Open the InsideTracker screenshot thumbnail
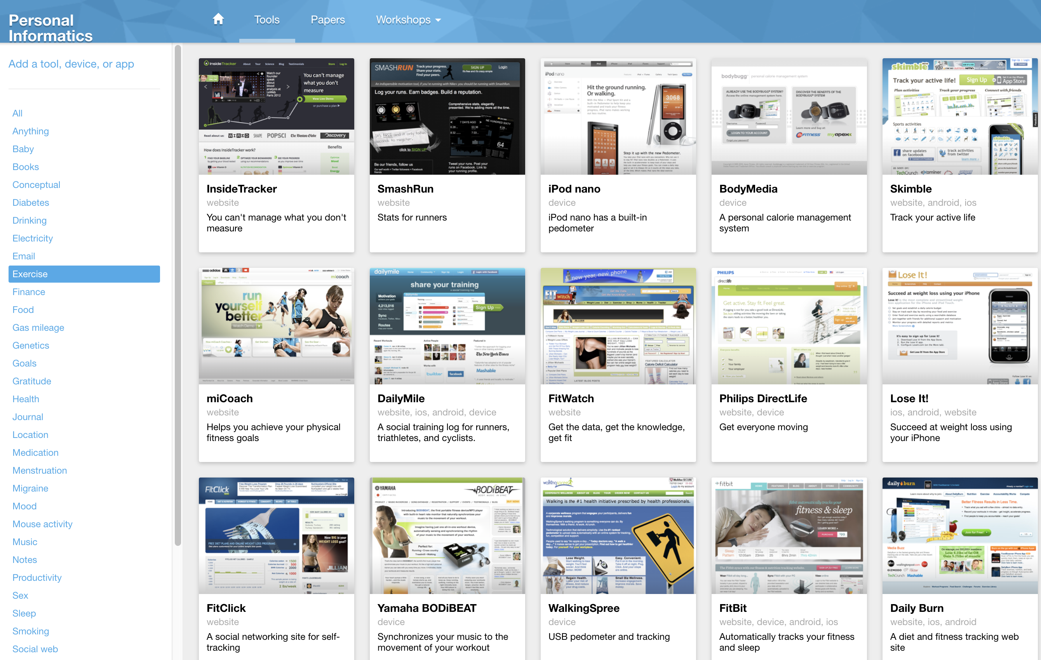 point(276,117)
